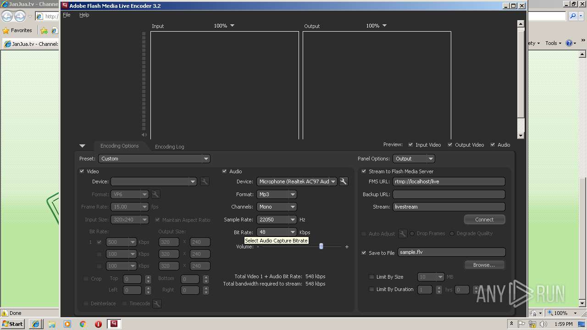This screenshot has width=587, height=330.
Task: Toggle the Video checkbox
Action: 82,171
